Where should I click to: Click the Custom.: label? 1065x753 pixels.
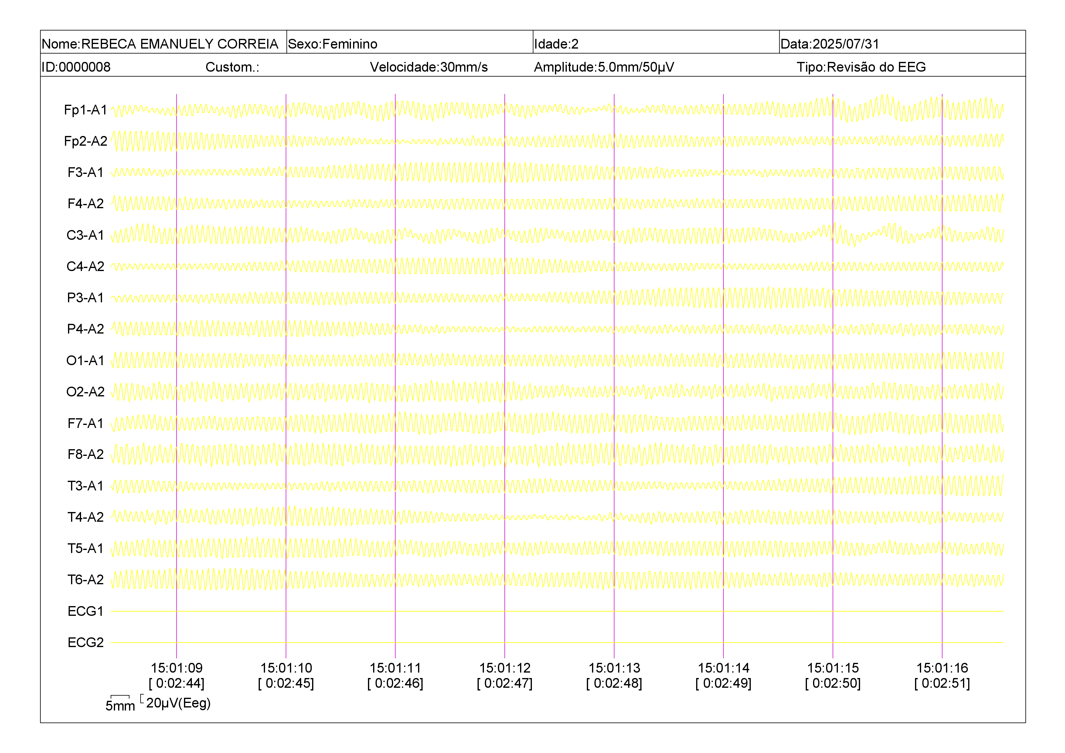click(232, 67)
